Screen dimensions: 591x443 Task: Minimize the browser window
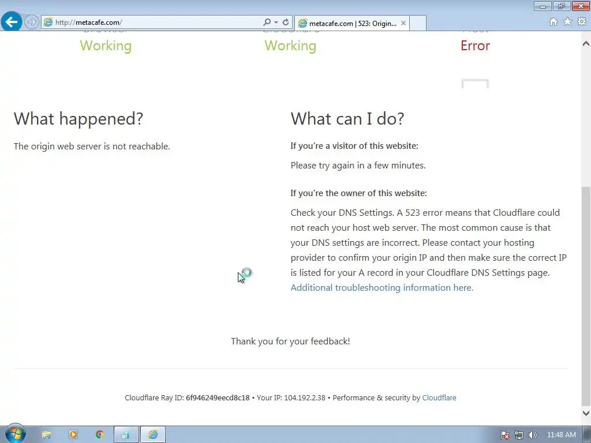coord(543,6)
